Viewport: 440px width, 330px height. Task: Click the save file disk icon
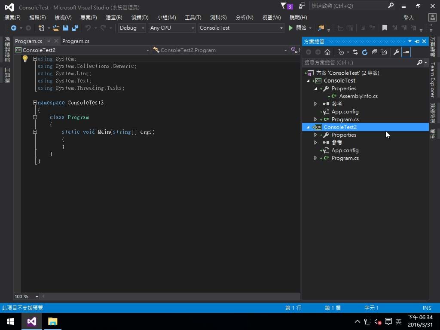click(66, 28)
